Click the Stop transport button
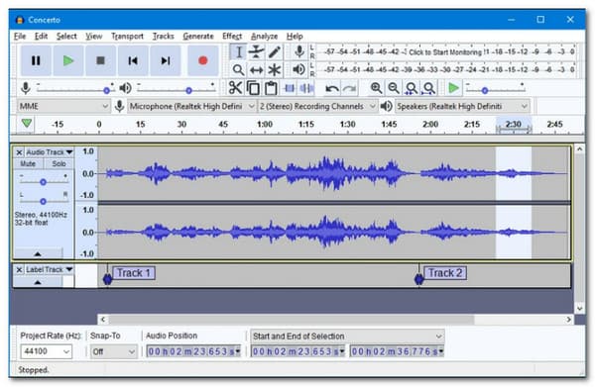 [x=100, y=60]
